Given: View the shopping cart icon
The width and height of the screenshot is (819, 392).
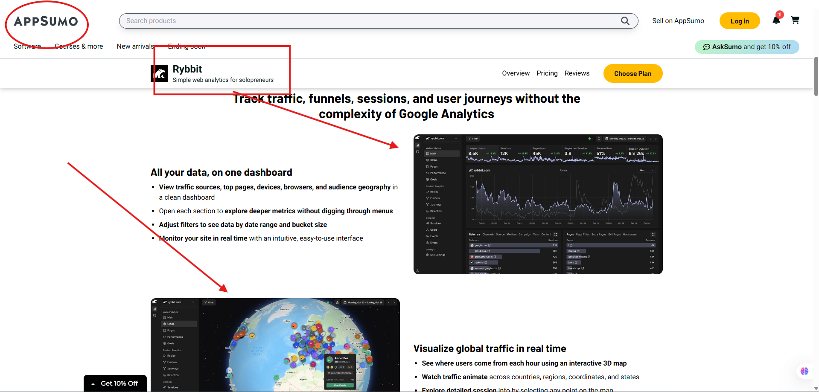Looking at the screenshot, I should (795, 20).
